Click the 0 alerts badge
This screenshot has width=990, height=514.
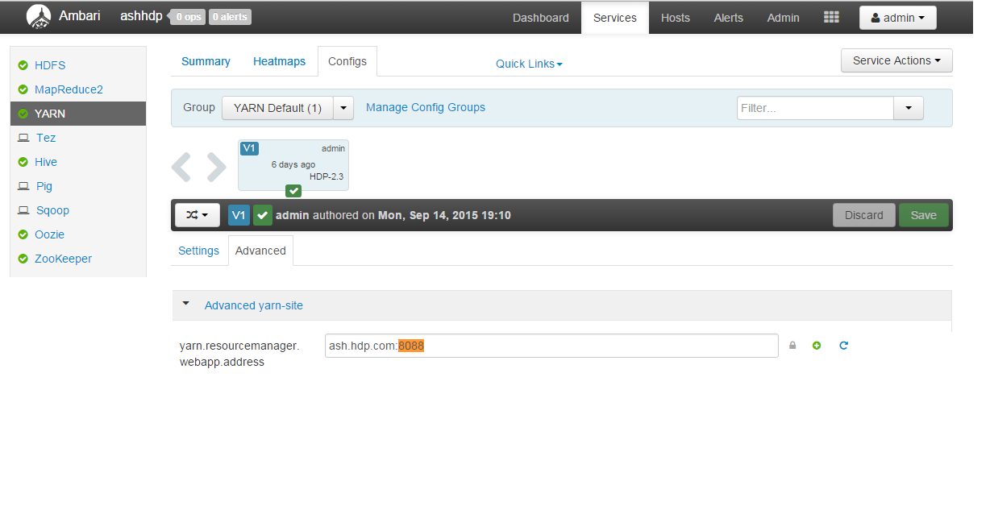tap(230, 17)
